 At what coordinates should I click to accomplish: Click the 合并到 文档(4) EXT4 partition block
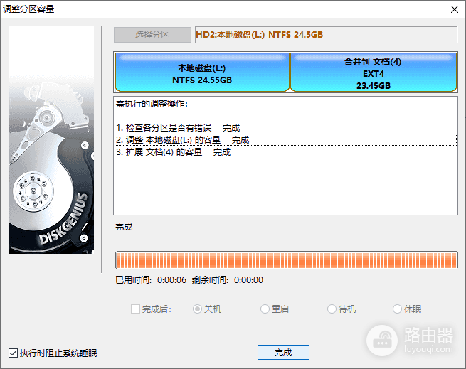[374, 73]
